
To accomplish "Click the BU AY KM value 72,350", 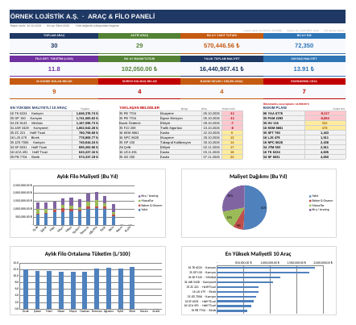I will 304,46.
